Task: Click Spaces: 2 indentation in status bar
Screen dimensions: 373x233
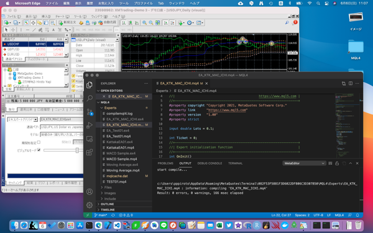Action: click(302, 215)
